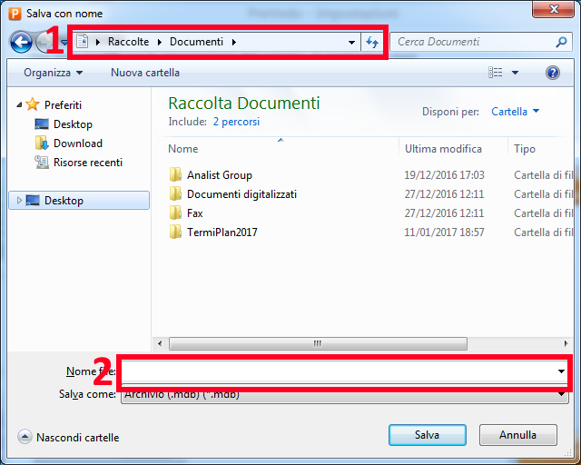Collapse the Preferiti tree group
Viewport: 581px width, 465px height.
(19, 105)
